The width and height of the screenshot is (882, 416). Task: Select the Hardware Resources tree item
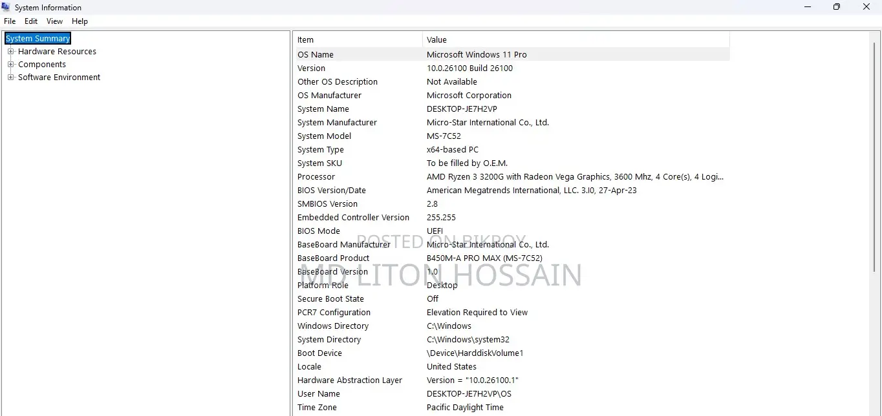pyautogui.click(x=57, y=52)
